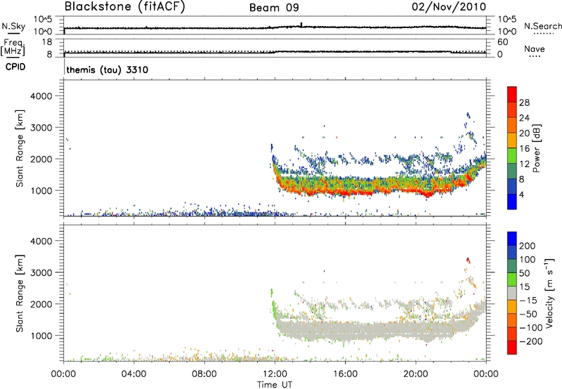Click the '28' tick on Power colorbar
Image resolution: width=562 pixels, height=389 pixels.
pyautogui.click(x=524, y=103)
